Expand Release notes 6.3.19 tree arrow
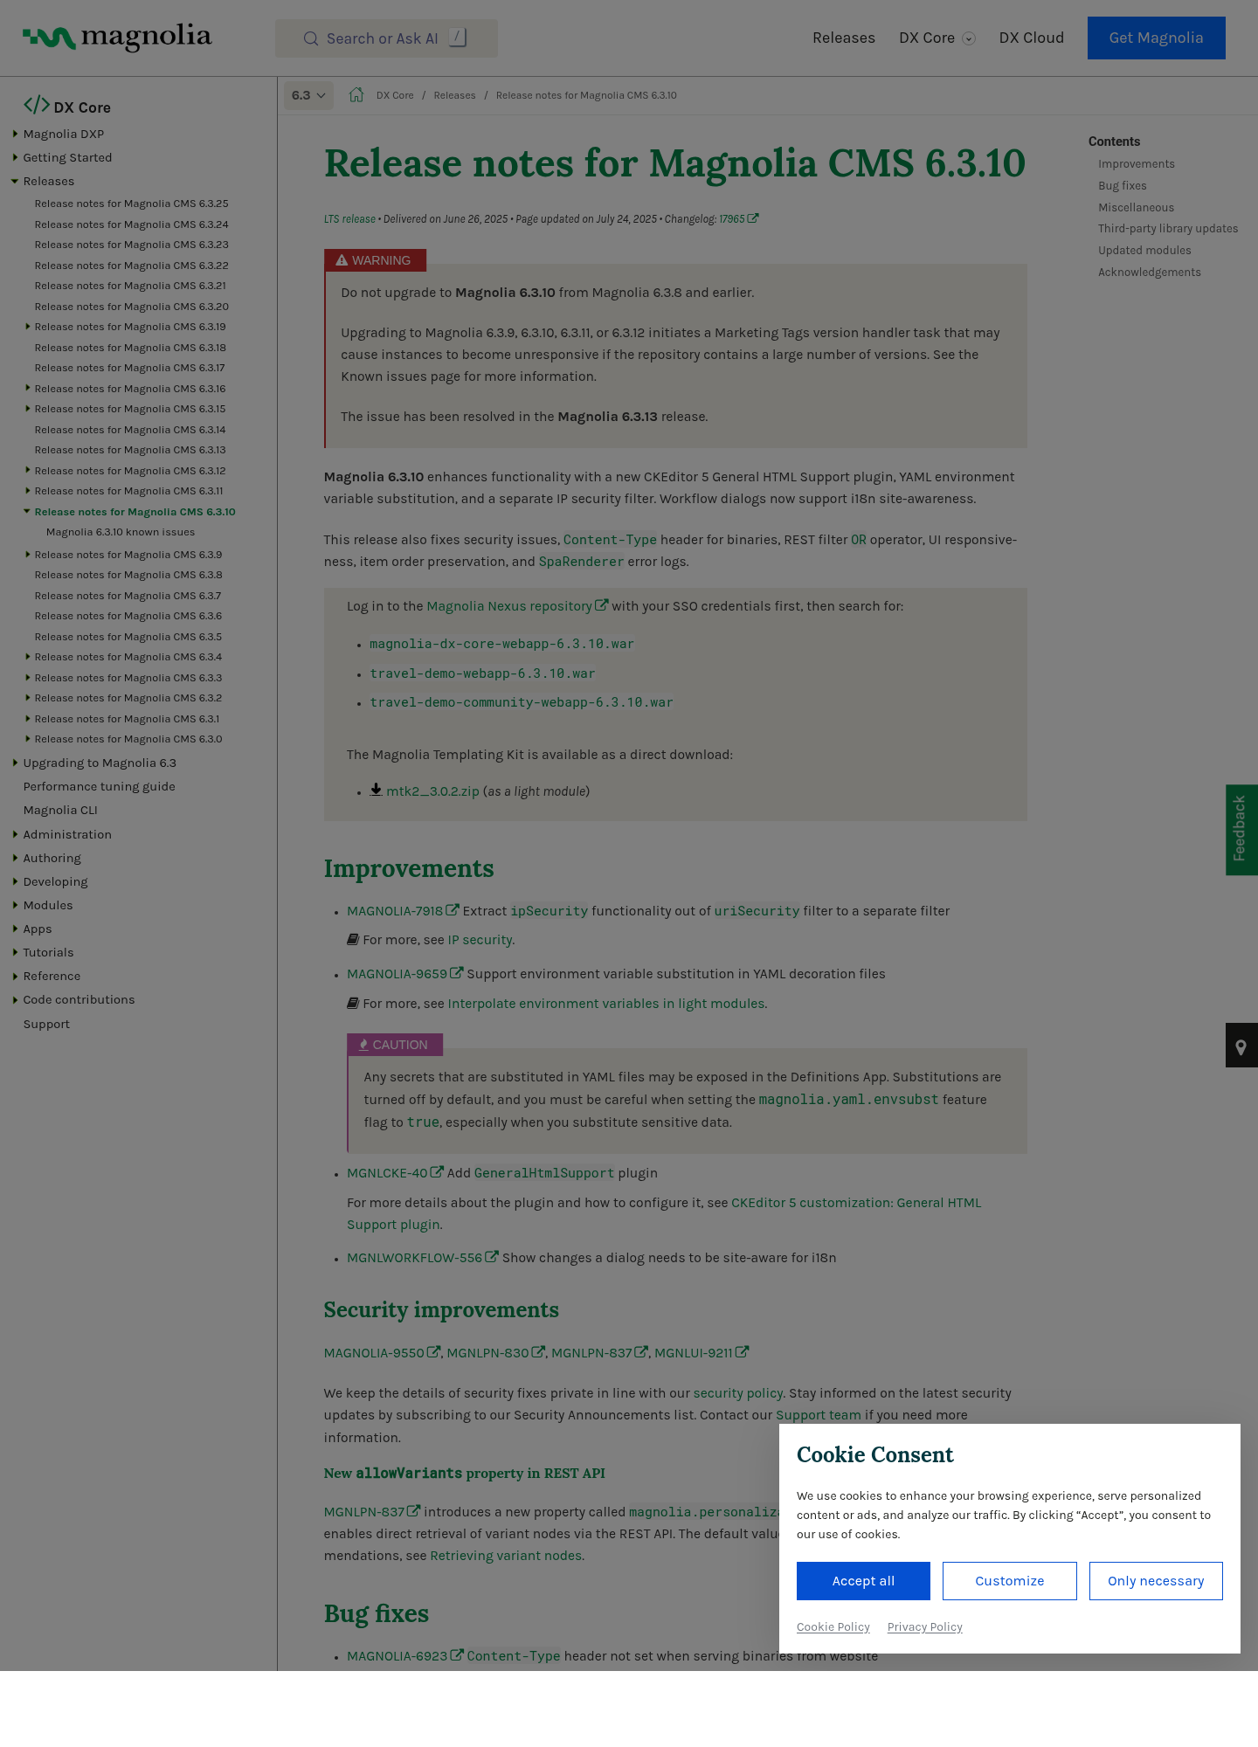This screenshot has height=1747, width=1258. [27, 327]
